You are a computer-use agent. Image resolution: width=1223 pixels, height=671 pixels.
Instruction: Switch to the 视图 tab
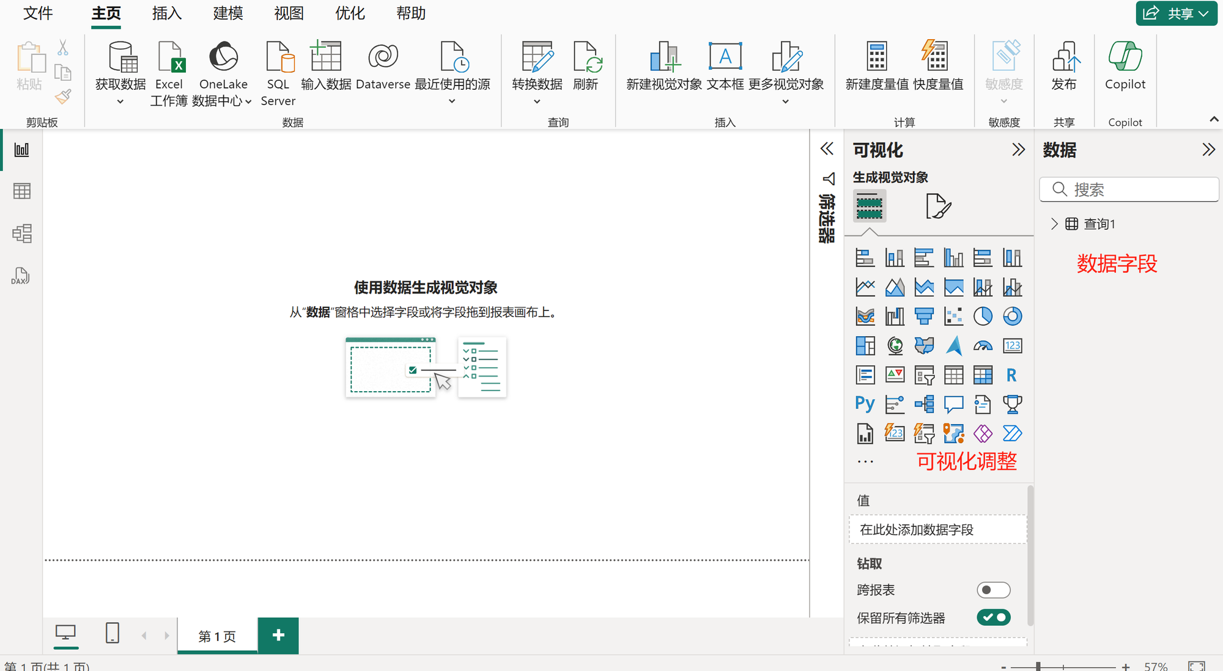coord(289,13)
